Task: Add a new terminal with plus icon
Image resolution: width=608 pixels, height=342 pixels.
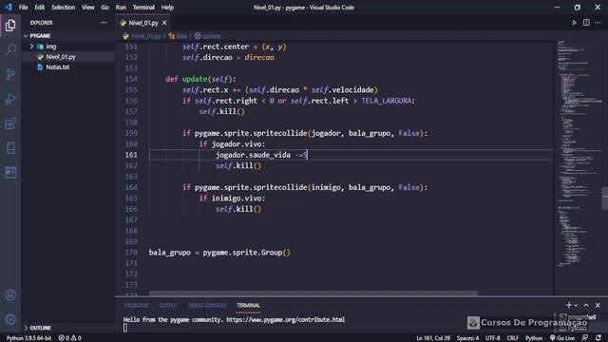Action: tap(568, 305)
